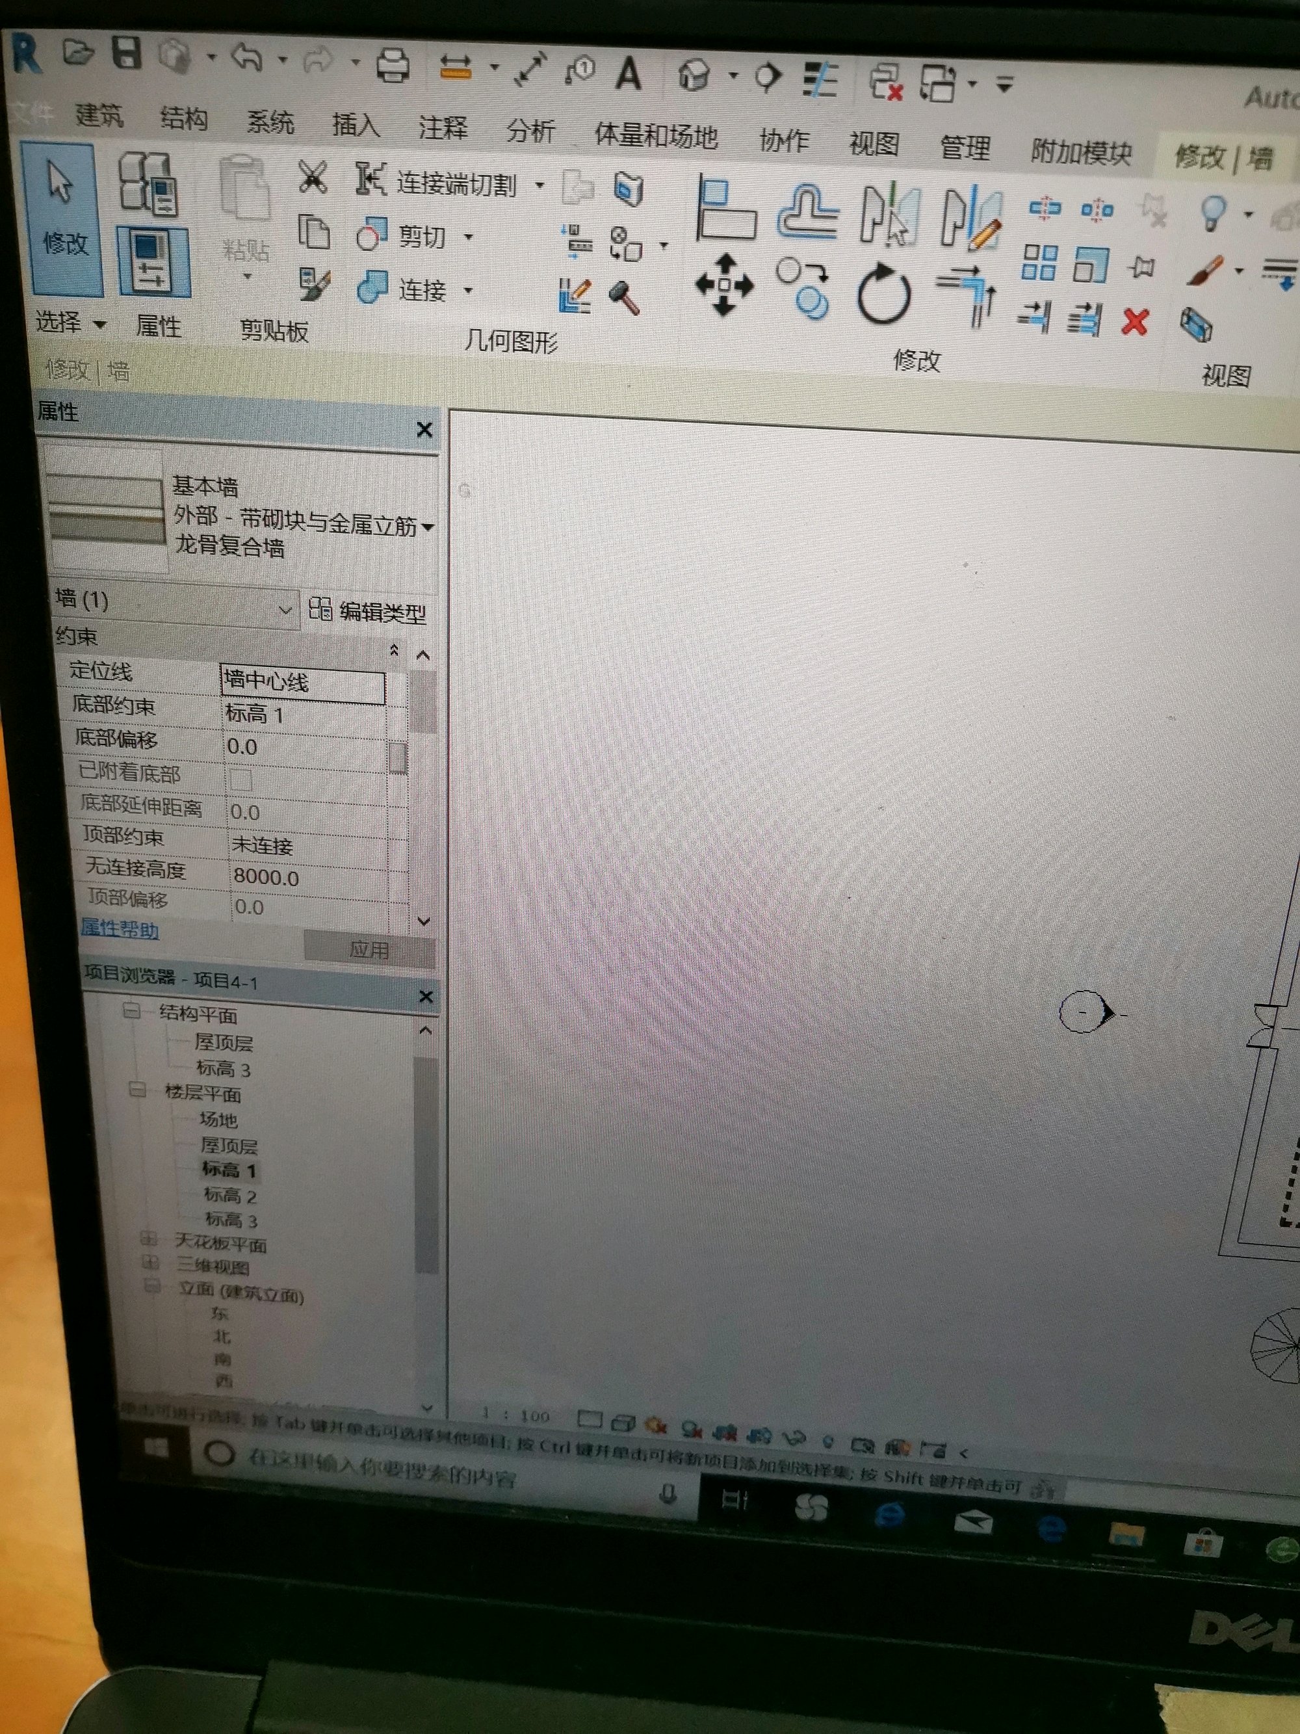Switch to the 视图 ribbon tab
The width and height of the screenshot is (1300, 1734).
tap(874, 144)
